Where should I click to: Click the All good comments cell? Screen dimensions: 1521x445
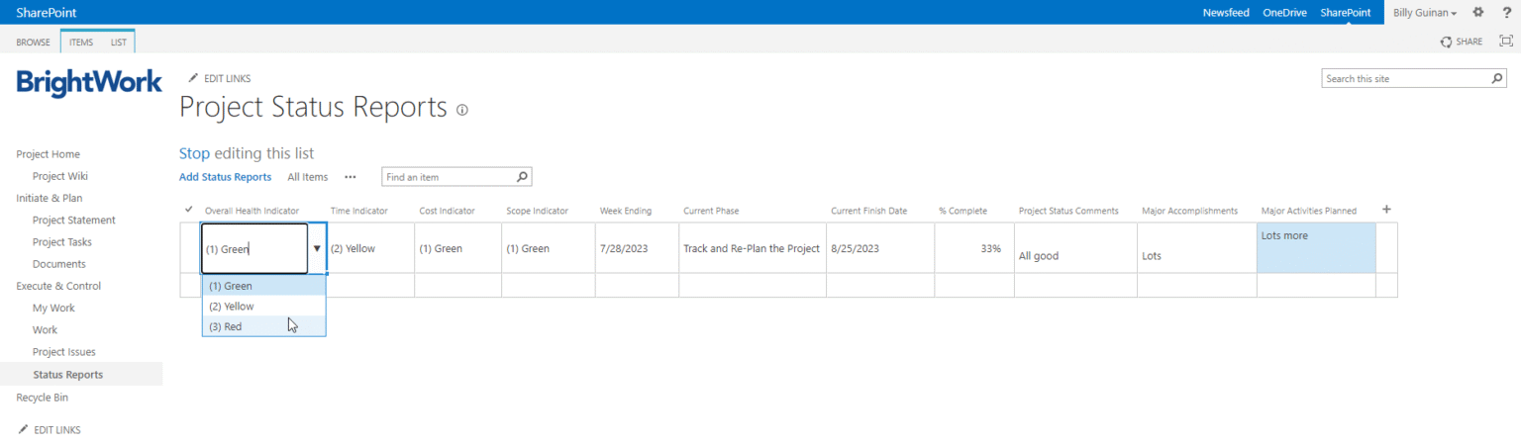pyautogui.click(x=1075, y=248)
